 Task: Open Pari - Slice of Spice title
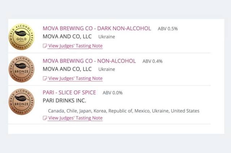[69, 92]
